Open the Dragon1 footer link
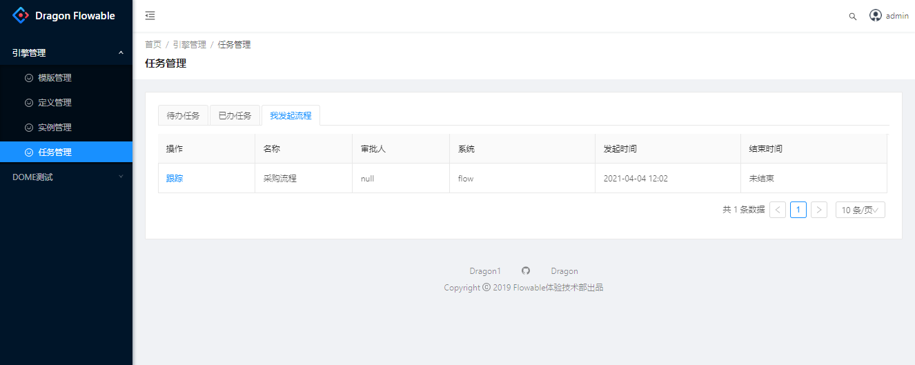Image resolution: width=915 pixels, height=365 pixels. click(485, 271)
